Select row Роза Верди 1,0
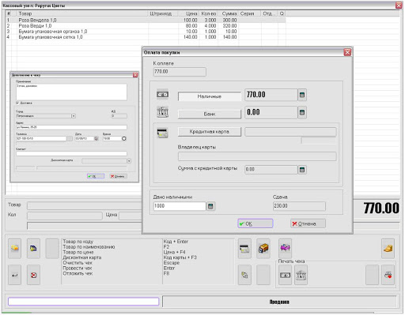The width and height of the screenshot is (405, 315). coord(145,26)
